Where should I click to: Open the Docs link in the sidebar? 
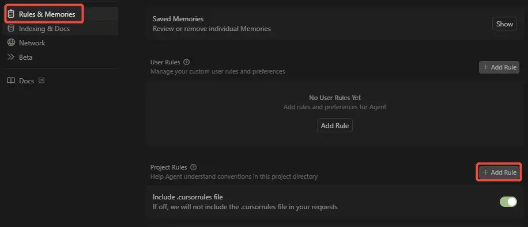(27, 81)
